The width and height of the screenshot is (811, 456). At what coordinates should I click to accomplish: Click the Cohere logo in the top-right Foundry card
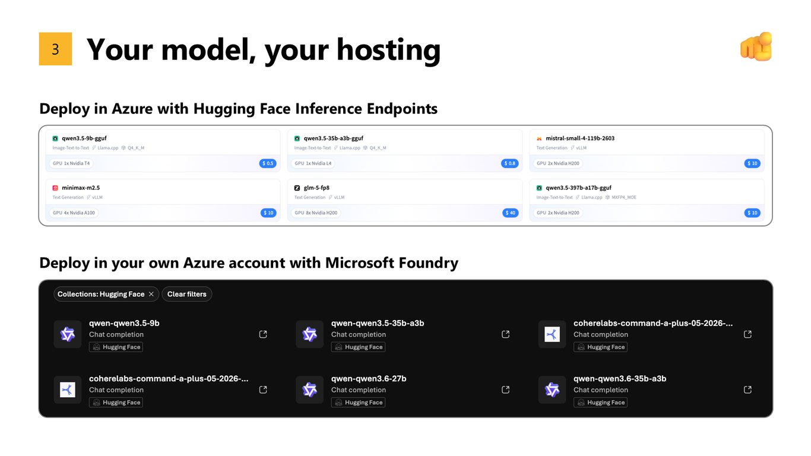point(552,334)
